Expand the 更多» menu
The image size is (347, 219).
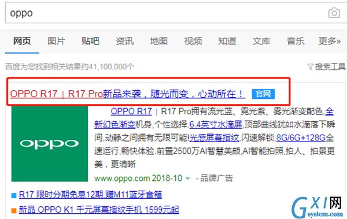330,41
